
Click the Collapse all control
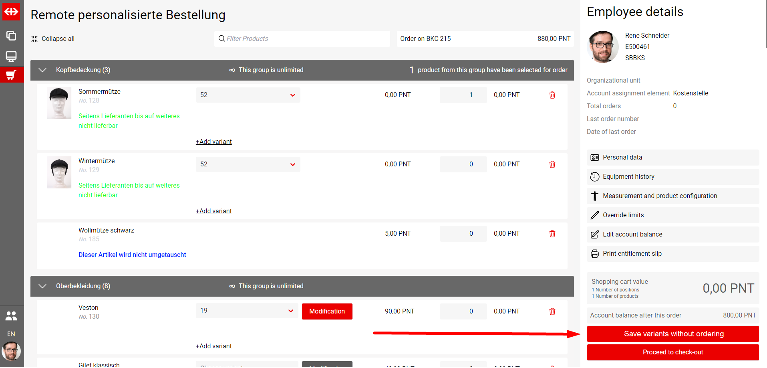53,39
